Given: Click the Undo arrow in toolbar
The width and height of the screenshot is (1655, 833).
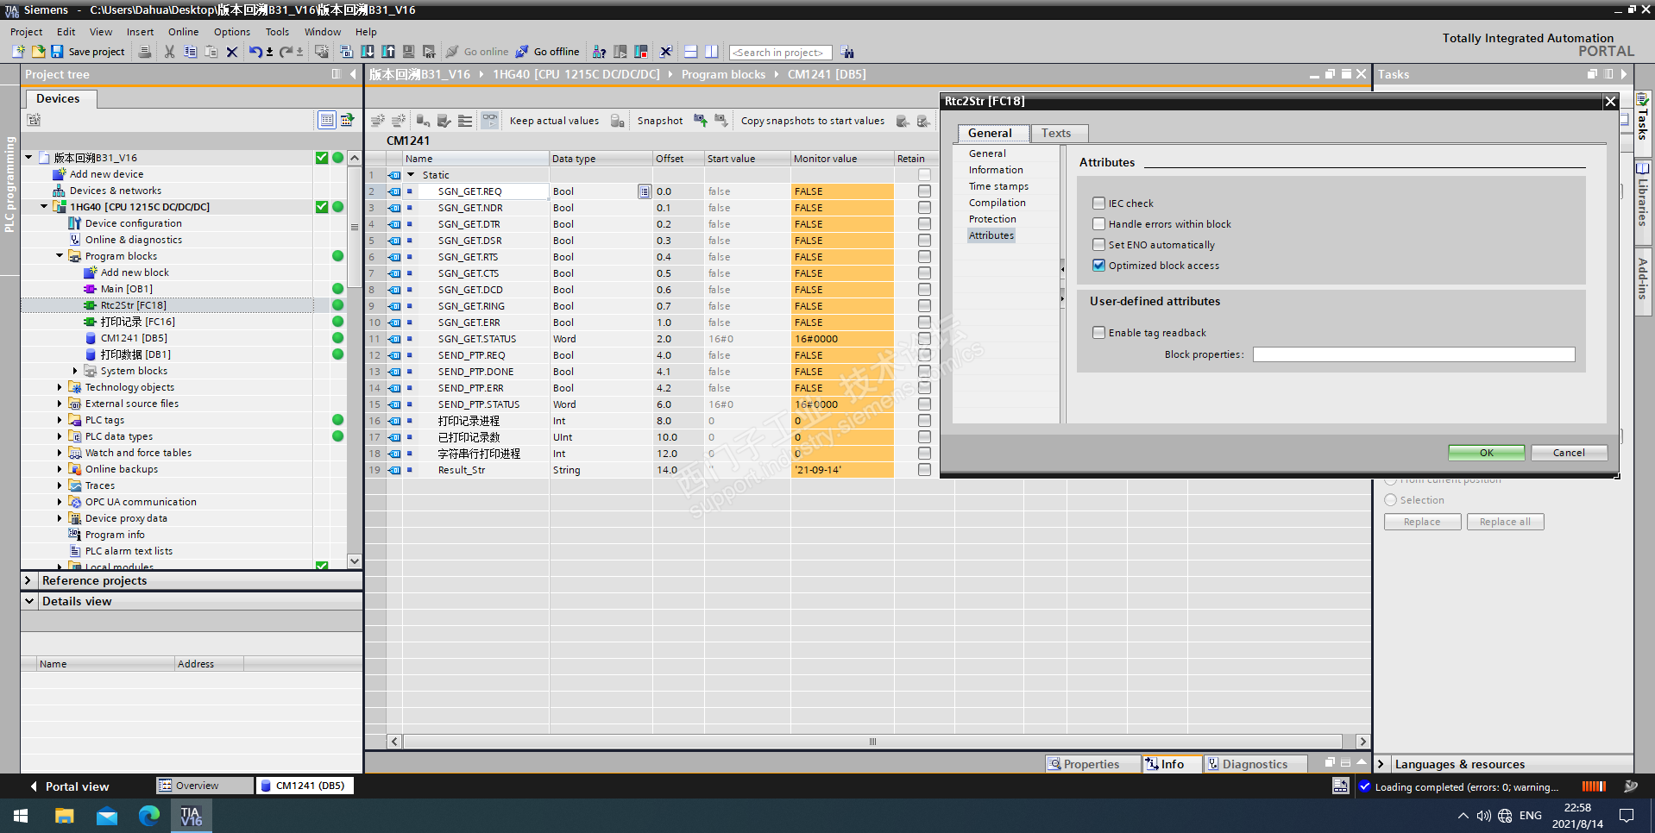Looking at the screenshot, I should tap(255, 52).
